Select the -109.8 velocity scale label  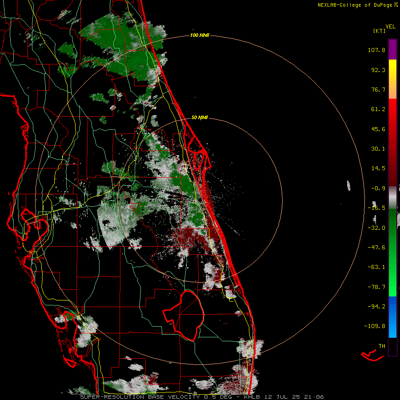(x=375, y=326)
